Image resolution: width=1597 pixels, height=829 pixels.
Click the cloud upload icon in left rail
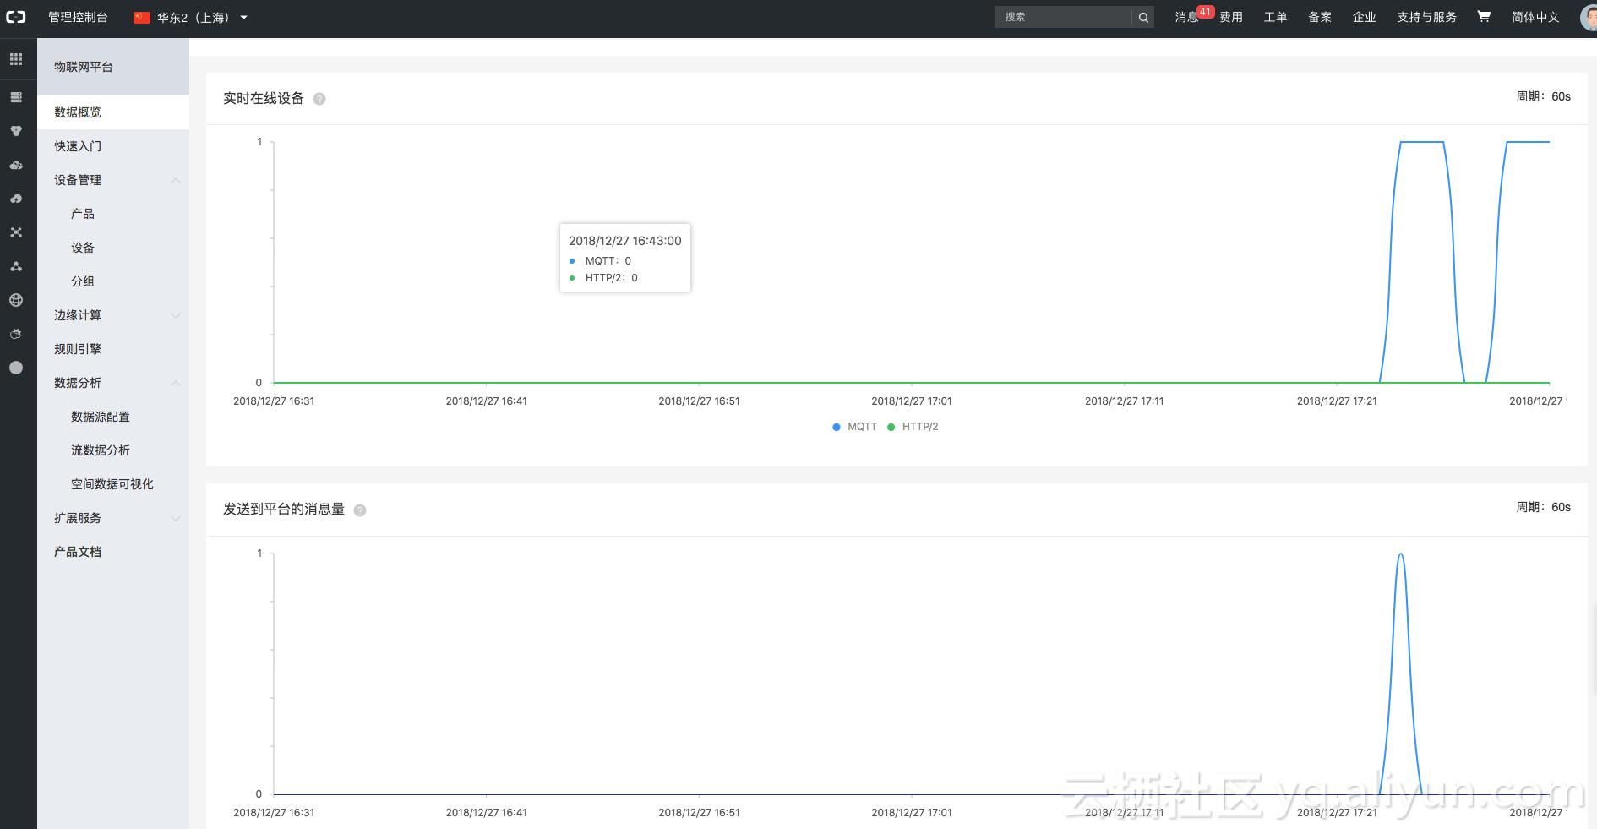(16, 199)
